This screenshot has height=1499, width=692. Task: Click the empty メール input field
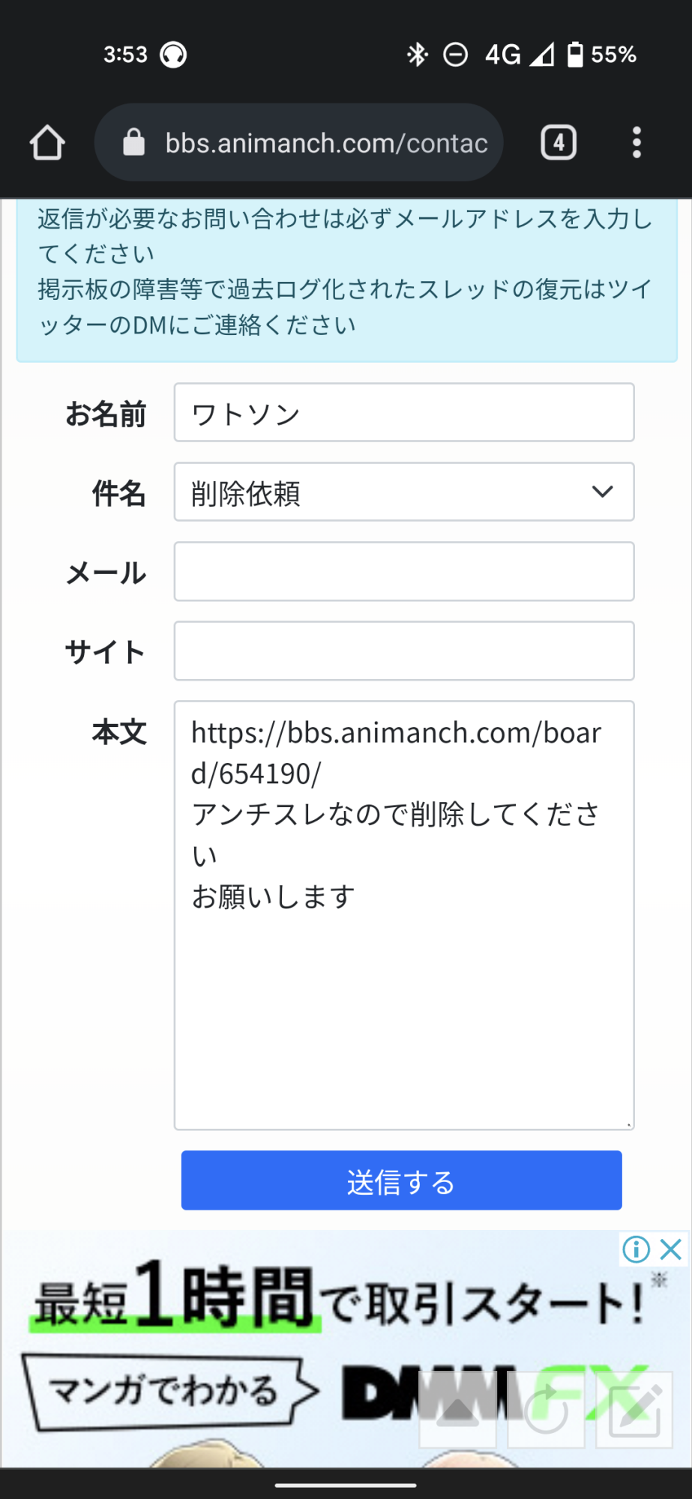(404, 571)
